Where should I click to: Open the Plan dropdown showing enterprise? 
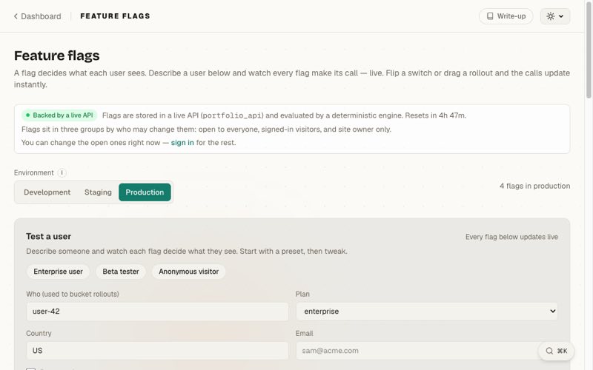click(427, 312)
